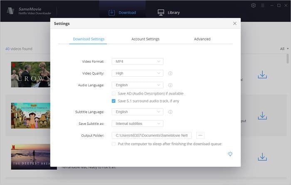Image resolution: width=291 pixels, height=185 pixels.
Task: Switch to Account Settings tab
Action: coord(145,39)
